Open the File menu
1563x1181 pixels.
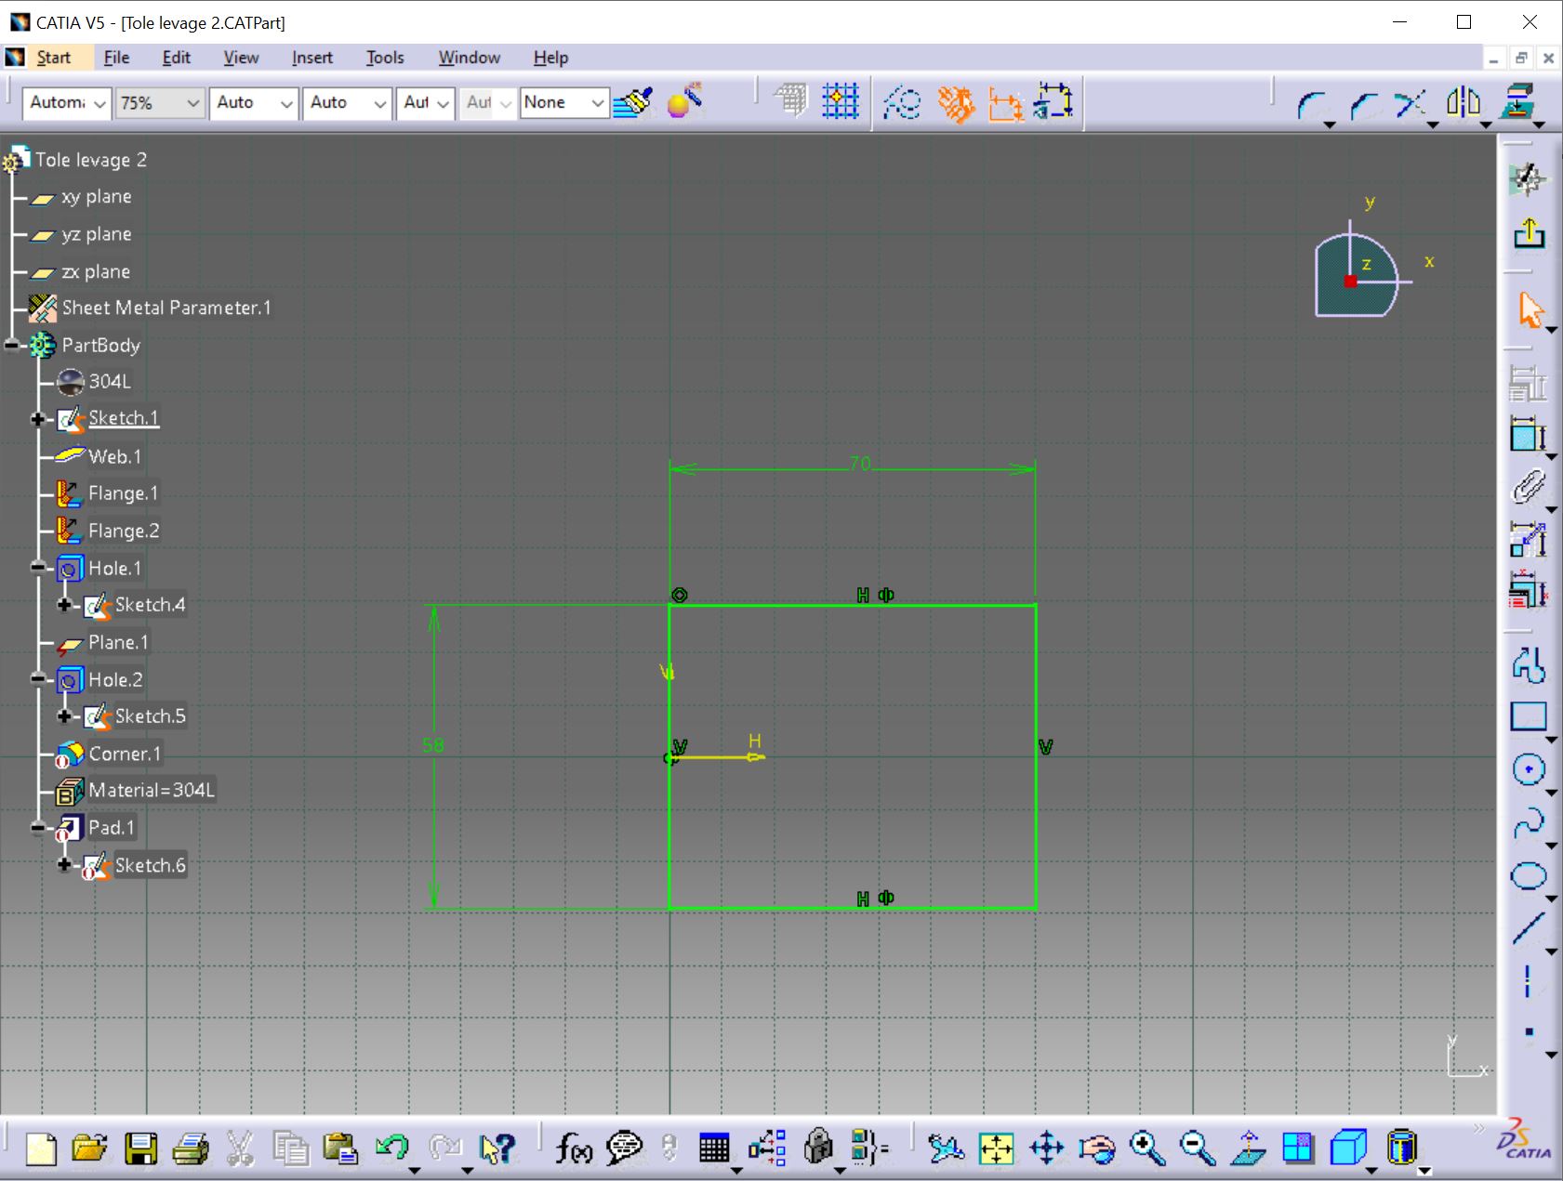[116, 58]
